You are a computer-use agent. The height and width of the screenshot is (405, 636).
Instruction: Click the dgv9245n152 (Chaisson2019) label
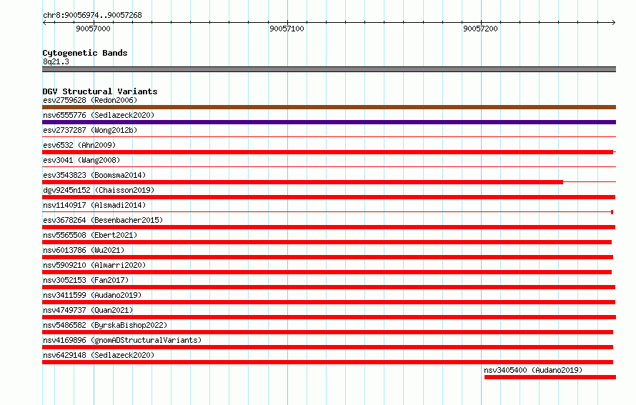99,190
